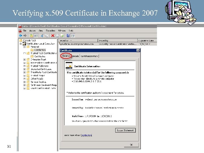This screenshot has height=153, width=204.
Task: Select the Trusted People tree item
Action: tap(38, 75)
